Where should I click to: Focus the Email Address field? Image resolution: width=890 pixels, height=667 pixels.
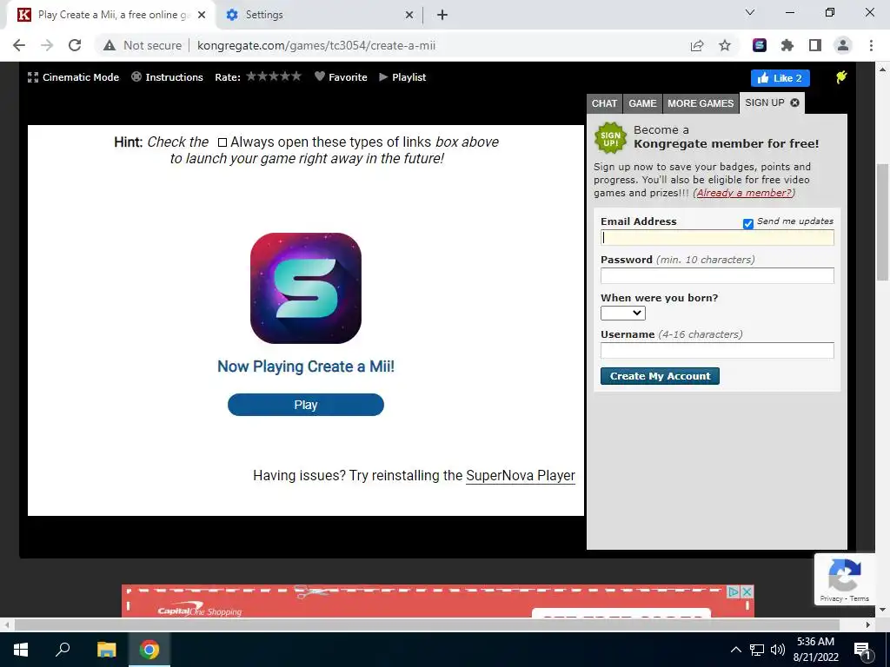tap(717, 238)
